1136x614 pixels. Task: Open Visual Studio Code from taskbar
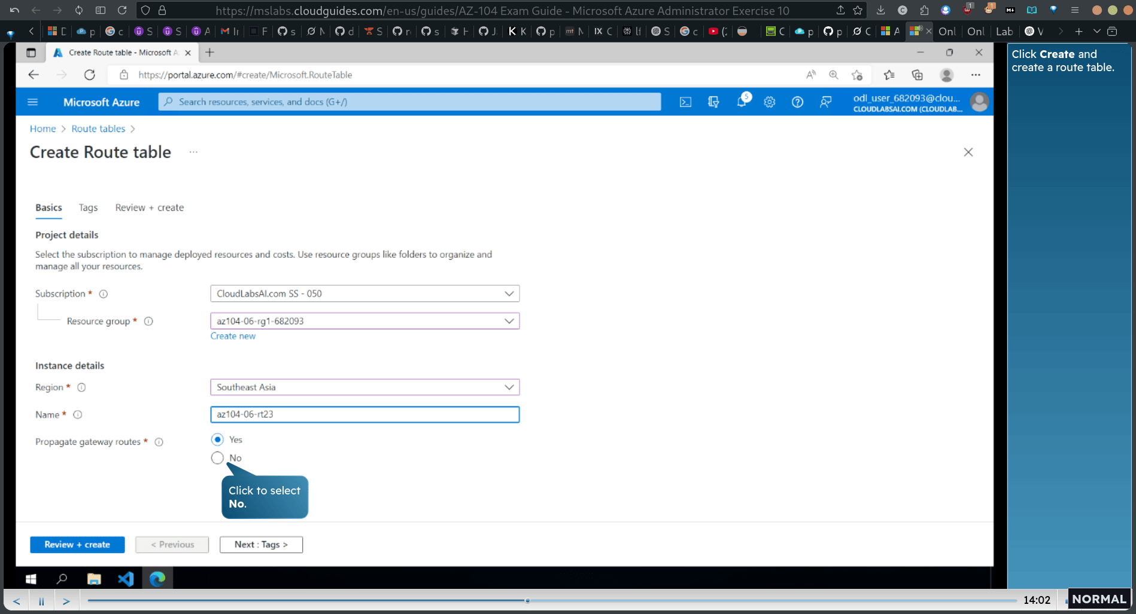click(x=126, y=579)
